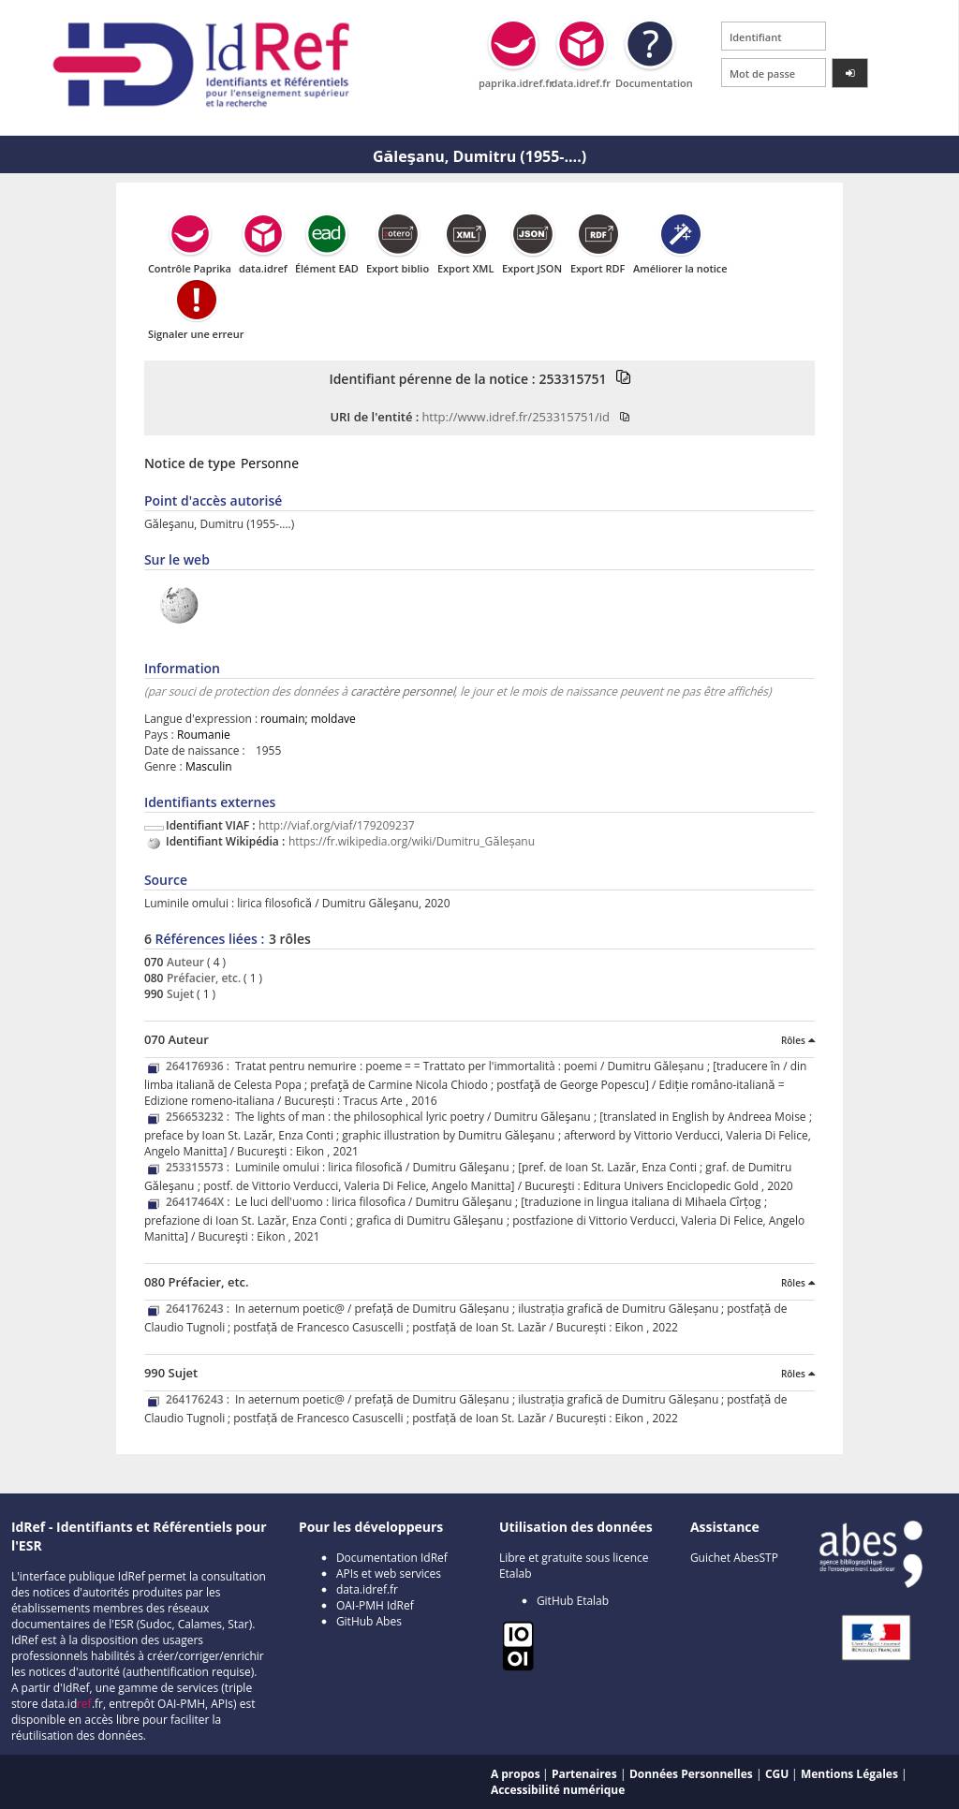Open the Export biblio Zotero icon
959x1809 pixels.
pyautogui.click(x=398, y=234)
